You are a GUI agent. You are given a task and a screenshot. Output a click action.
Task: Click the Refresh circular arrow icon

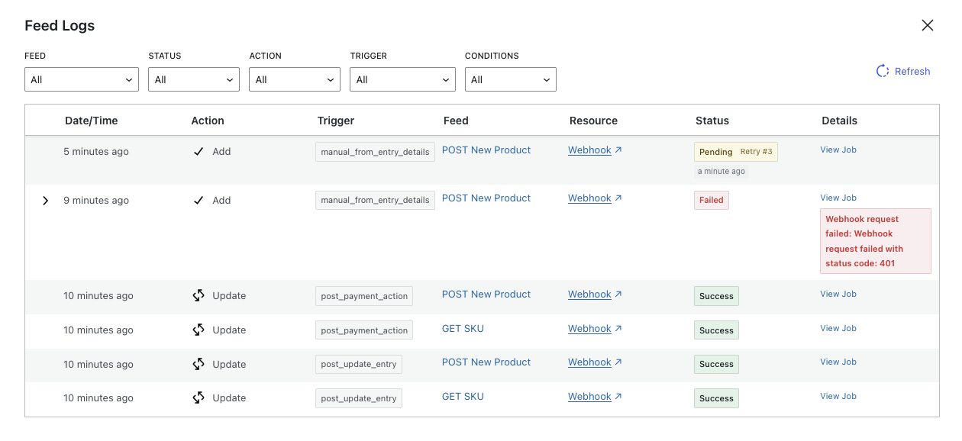[883, 71]
